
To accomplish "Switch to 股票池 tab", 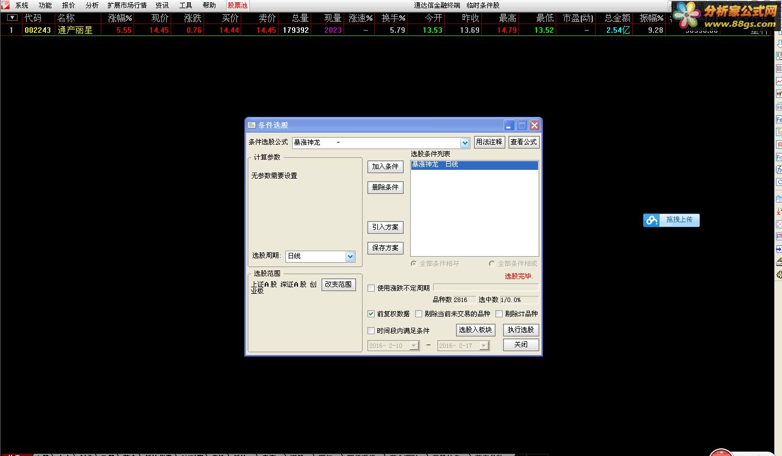I will coord(237,5).
